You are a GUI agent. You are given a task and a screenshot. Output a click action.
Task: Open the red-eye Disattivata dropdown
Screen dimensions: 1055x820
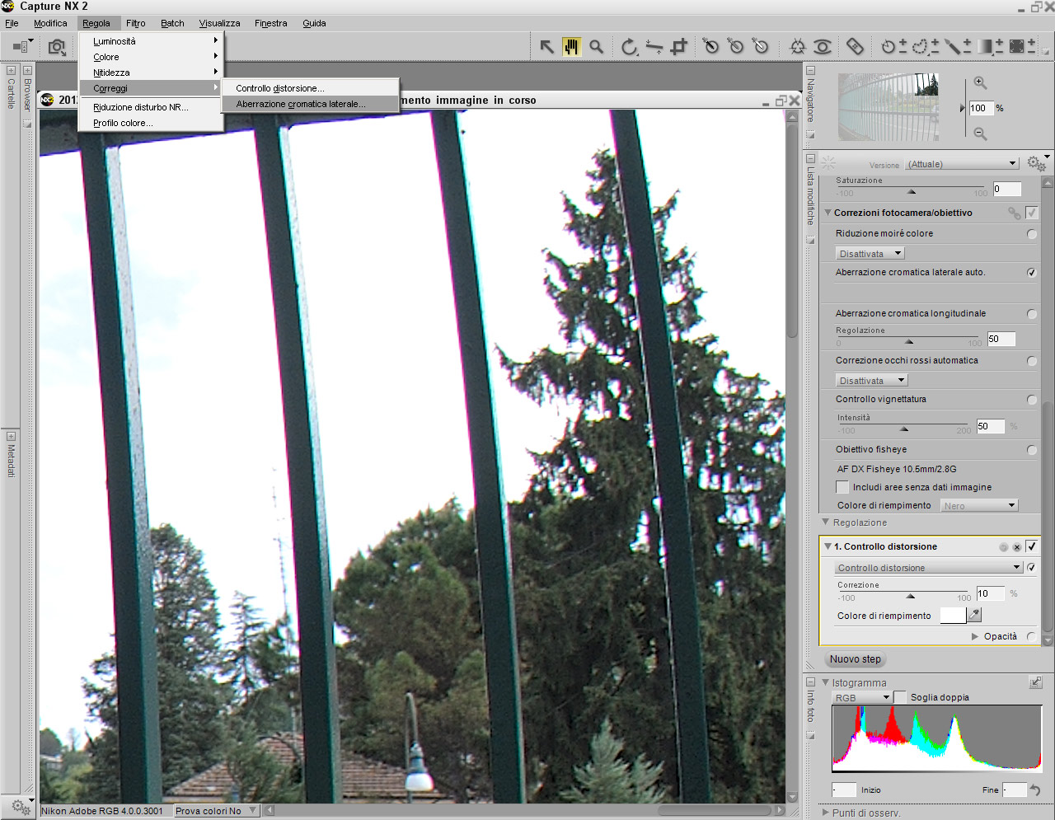(x=871, y=381)
